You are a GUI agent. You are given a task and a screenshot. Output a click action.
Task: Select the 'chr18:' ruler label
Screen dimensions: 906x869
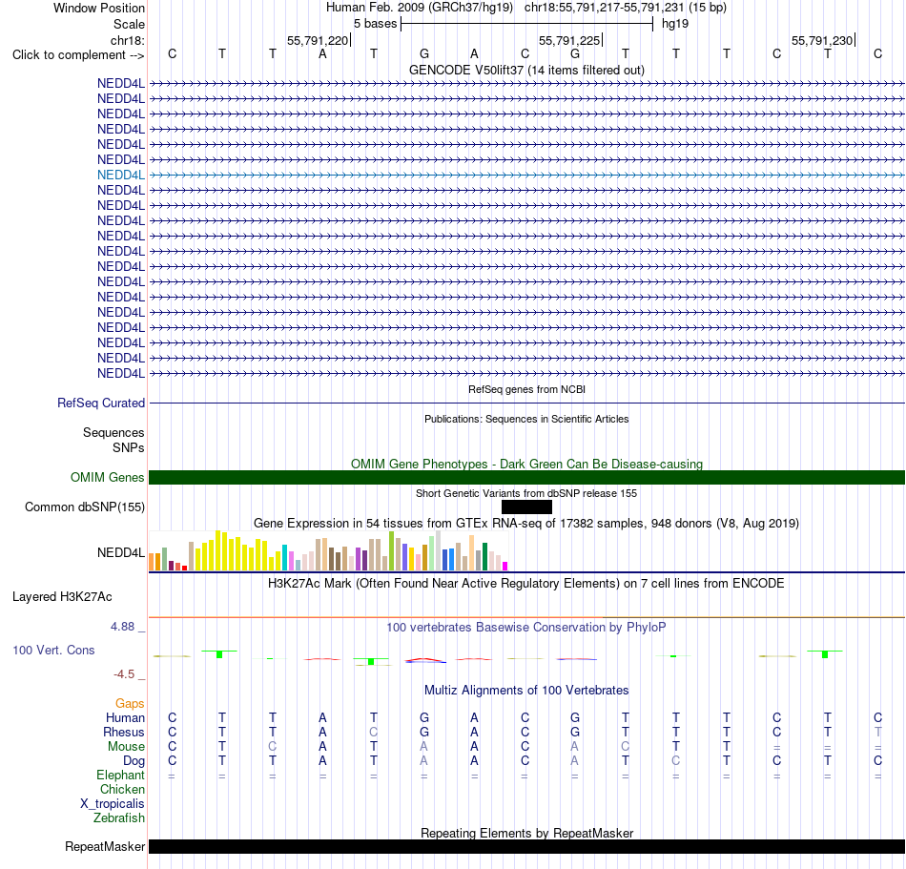(128, 40)
